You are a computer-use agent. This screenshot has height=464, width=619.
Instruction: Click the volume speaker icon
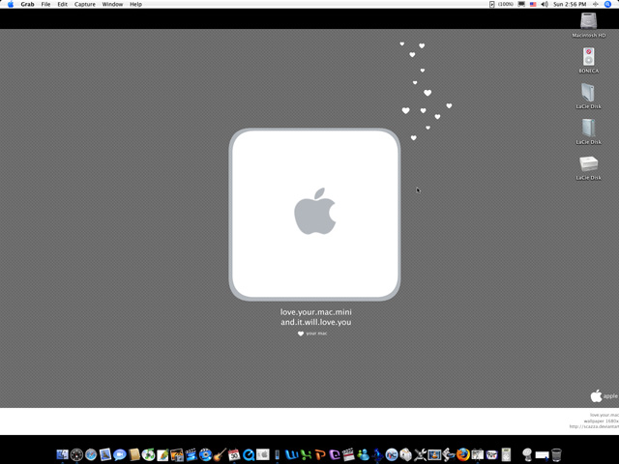click(x=545, y=4)
